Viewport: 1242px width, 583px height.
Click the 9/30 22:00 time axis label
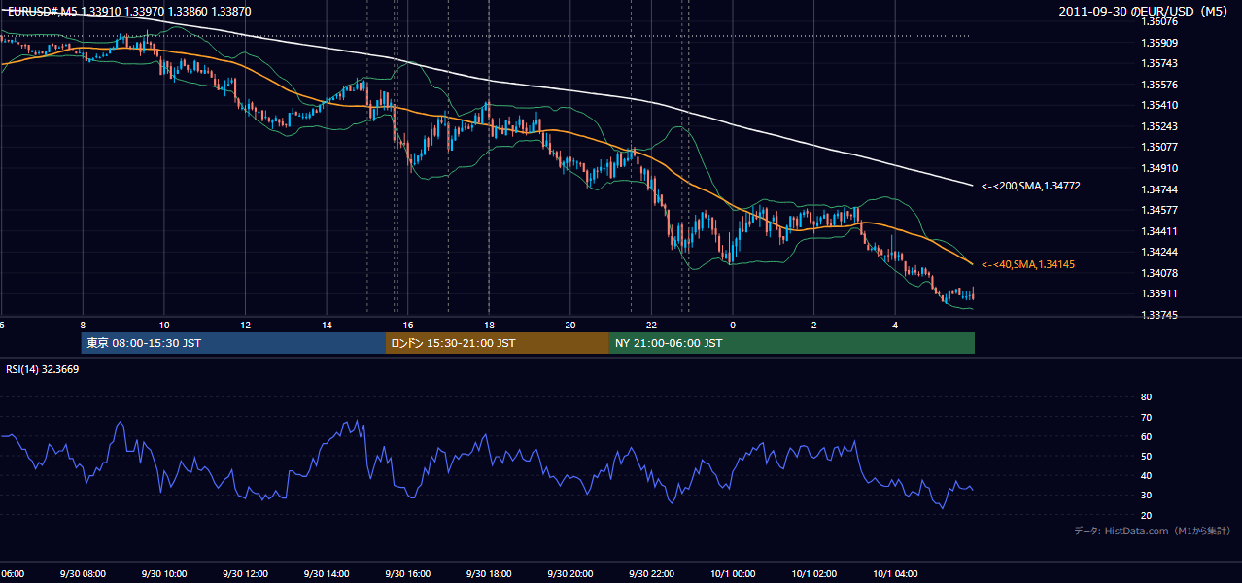(x=651, y=574)
